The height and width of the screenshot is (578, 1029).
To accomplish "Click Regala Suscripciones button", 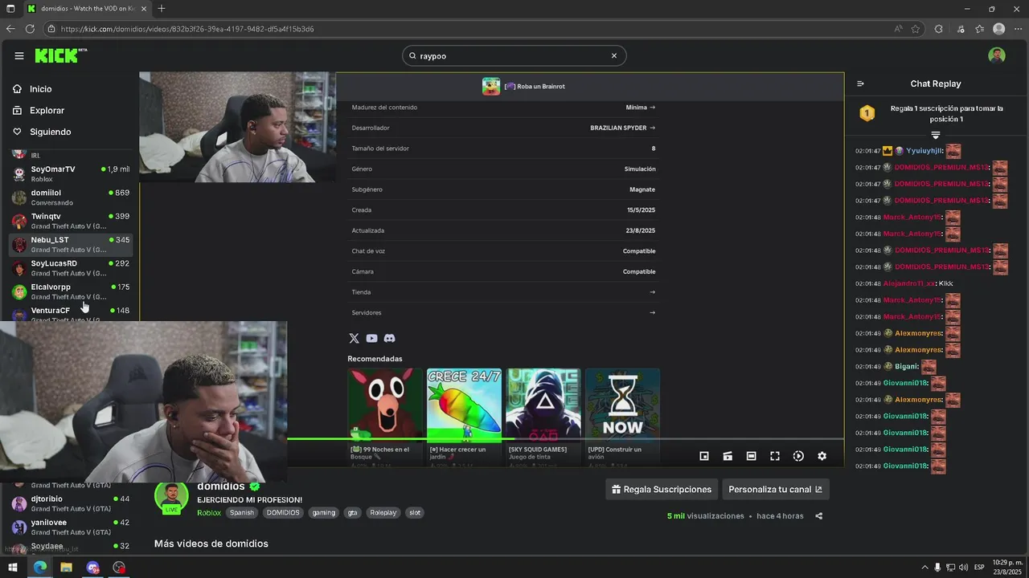I will click(662, 489).
